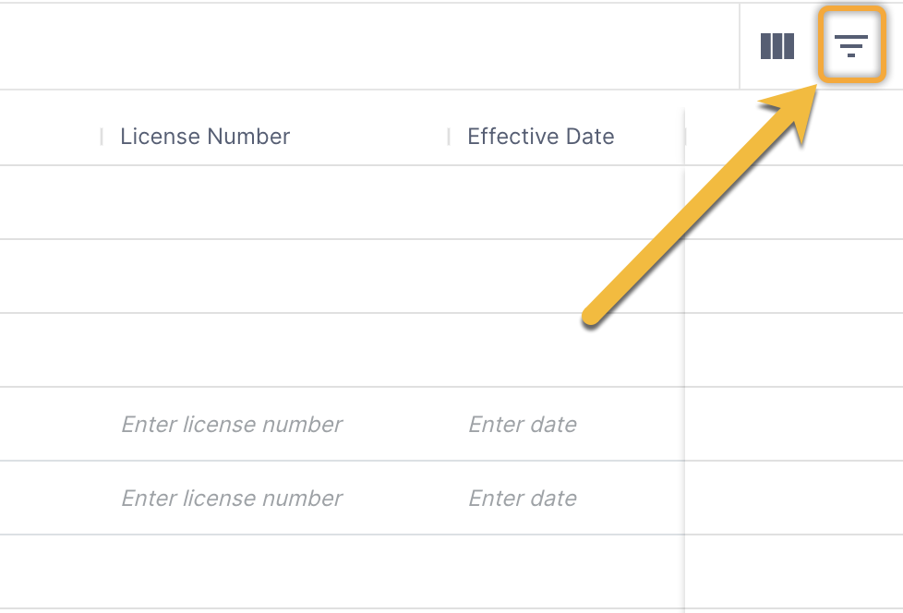The width and height of the screenshot is (903, 613).
Task: Open the filter icon in toolbar
Action: [851, 46]
